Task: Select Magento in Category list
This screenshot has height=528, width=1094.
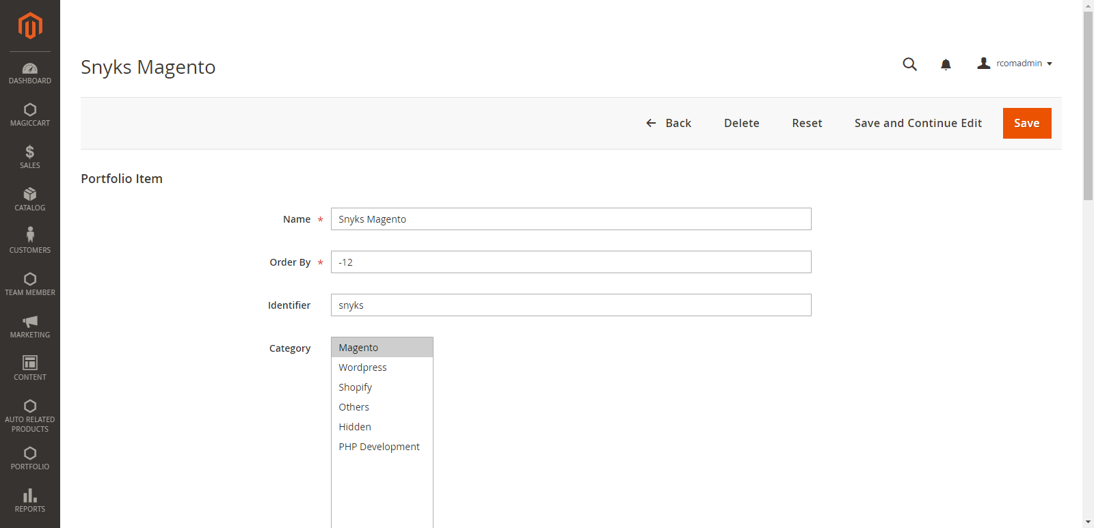Action: click(382, 348)
